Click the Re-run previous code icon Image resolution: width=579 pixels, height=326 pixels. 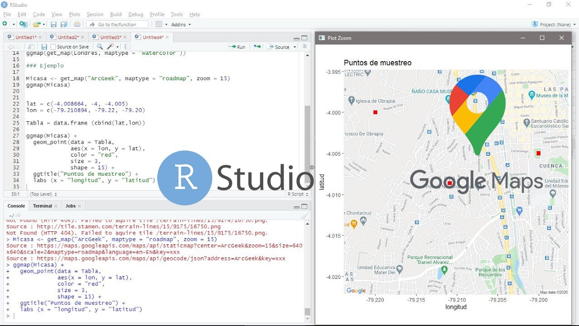pyautogui.click(x=257, y=47)
